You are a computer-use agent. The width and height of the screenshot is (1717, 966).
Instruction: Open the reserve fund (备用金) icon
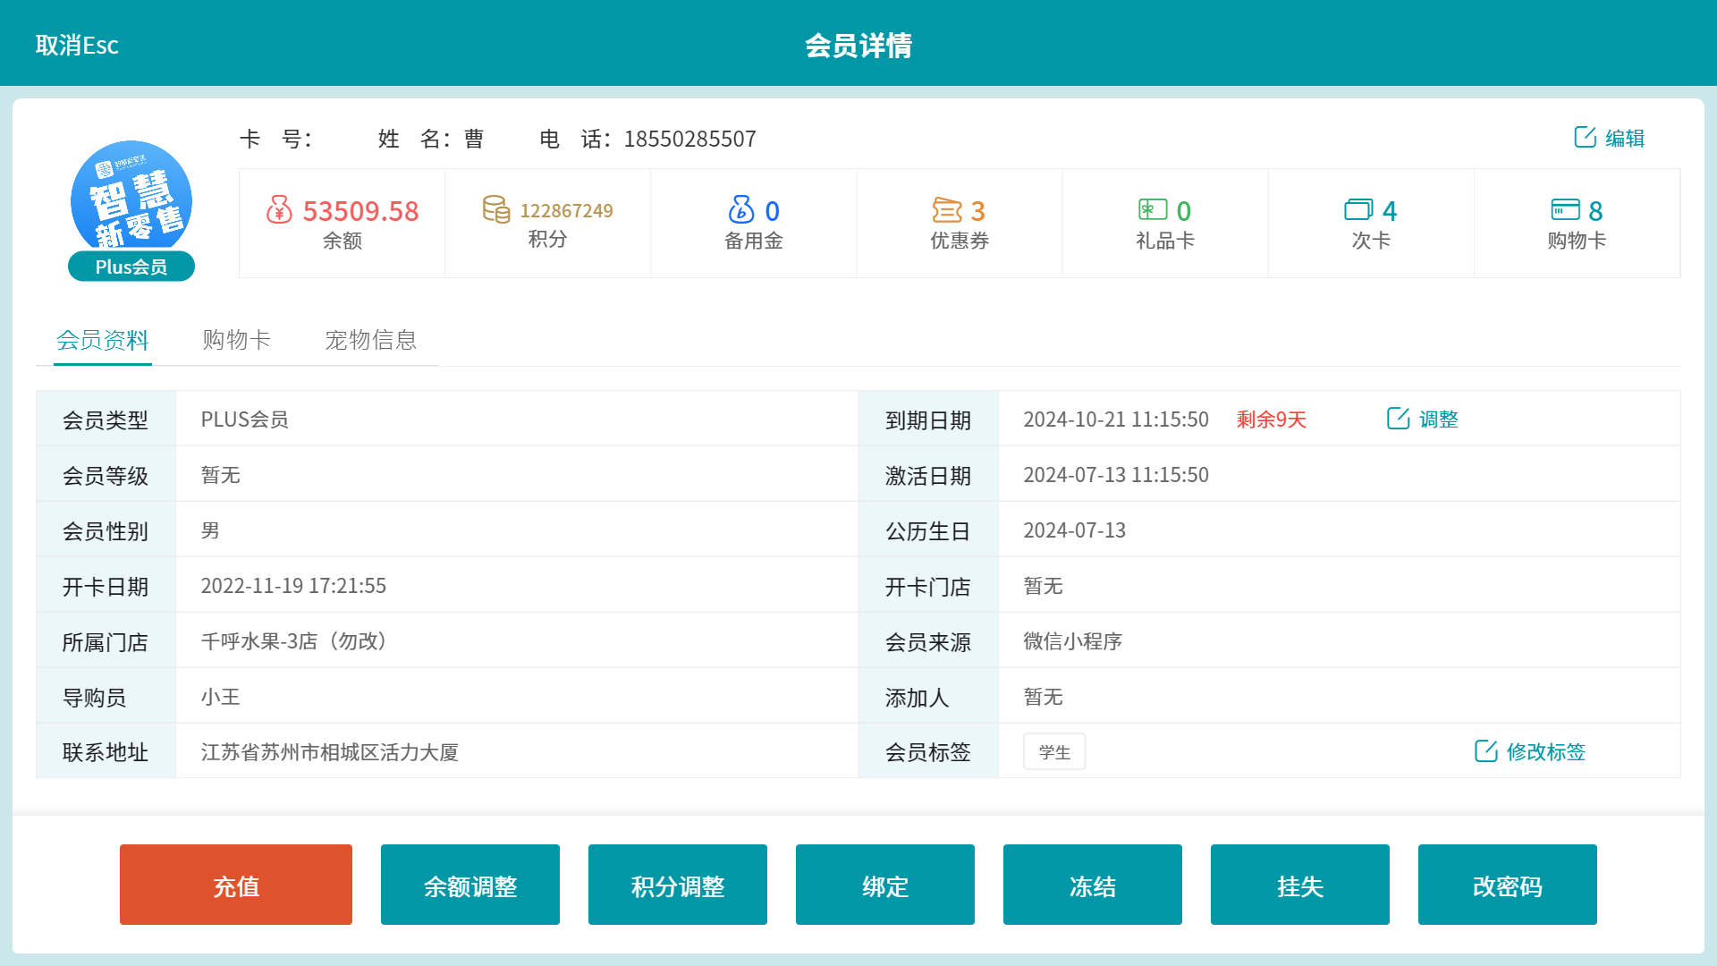tap(741, 210)
